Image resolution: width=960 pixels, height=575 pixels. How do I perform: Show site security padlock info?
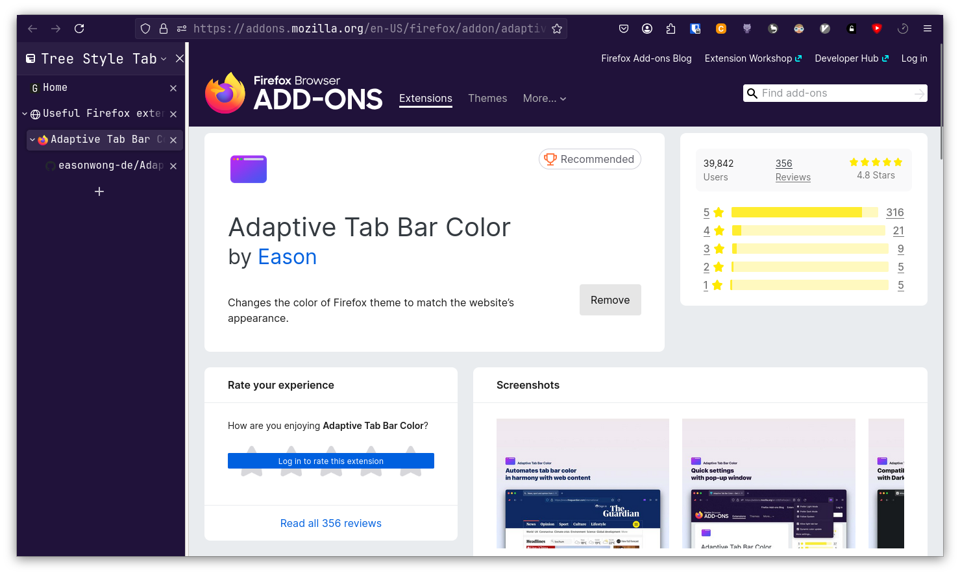pyautogui.click(x=164, y=29)
